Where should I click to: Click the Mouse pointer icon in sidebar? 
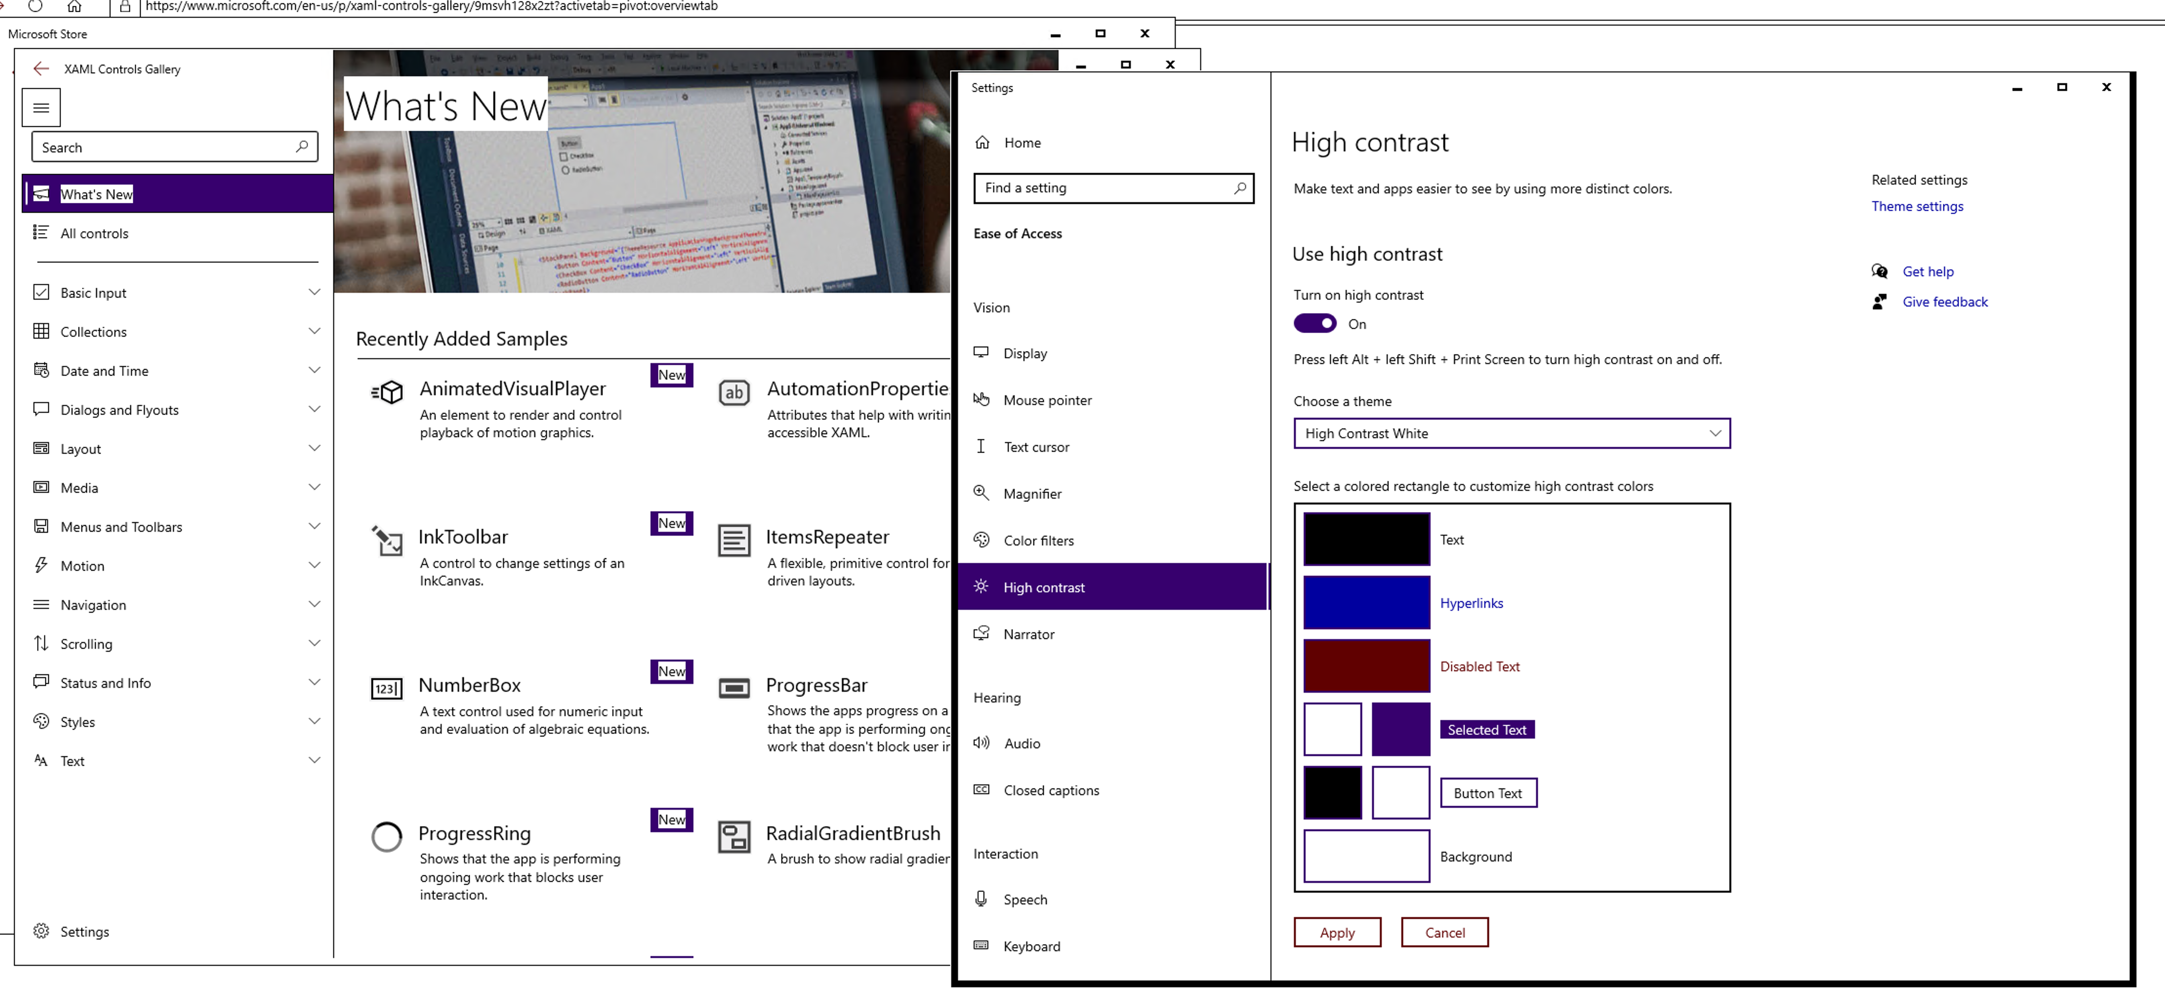pyautogui.click(x=981, y=401)
